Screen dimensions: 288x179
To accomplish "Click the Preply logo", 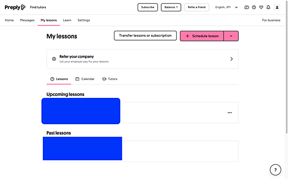I will coord(15,7).
